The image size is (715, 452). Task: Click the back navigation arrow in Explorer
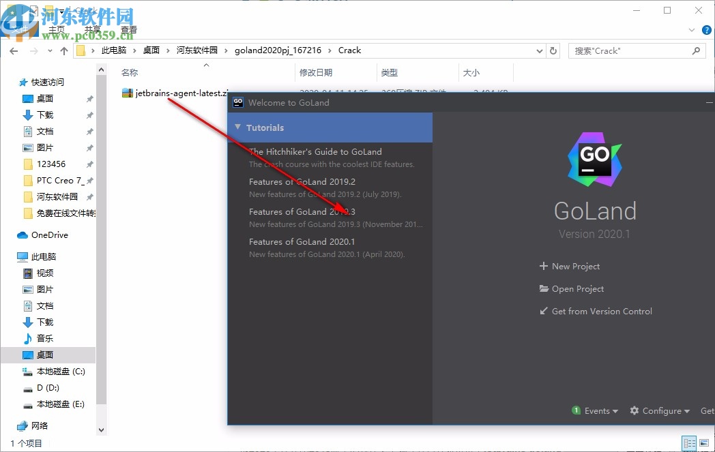point(14,50)
